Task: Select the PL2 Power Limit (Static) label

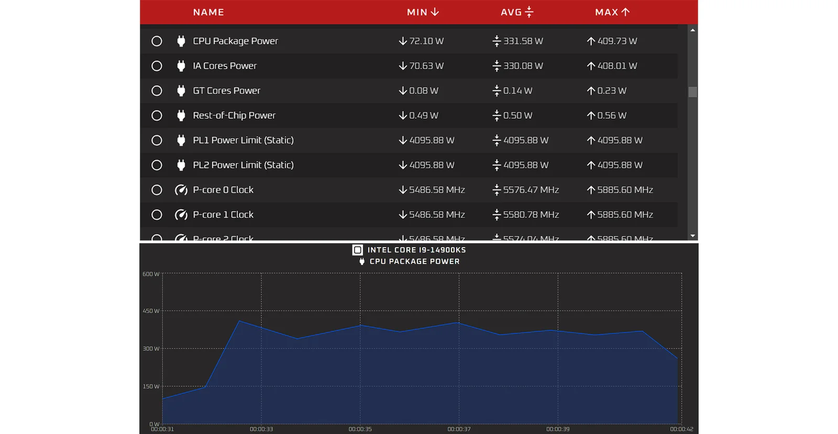Action: (243, 165)
